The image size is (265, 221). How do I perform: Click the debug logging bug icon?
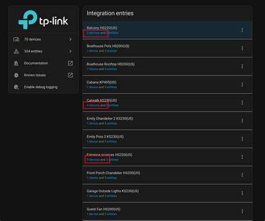(16, 87)
